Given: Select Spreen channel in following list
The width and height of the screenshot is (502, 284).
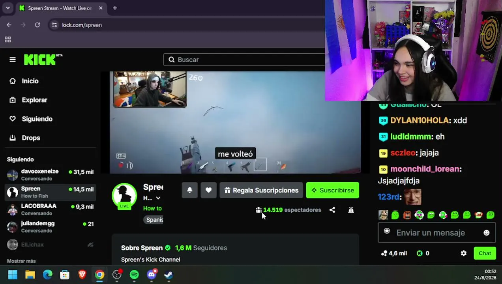Looking at the screenshot, I should point(51,192).
